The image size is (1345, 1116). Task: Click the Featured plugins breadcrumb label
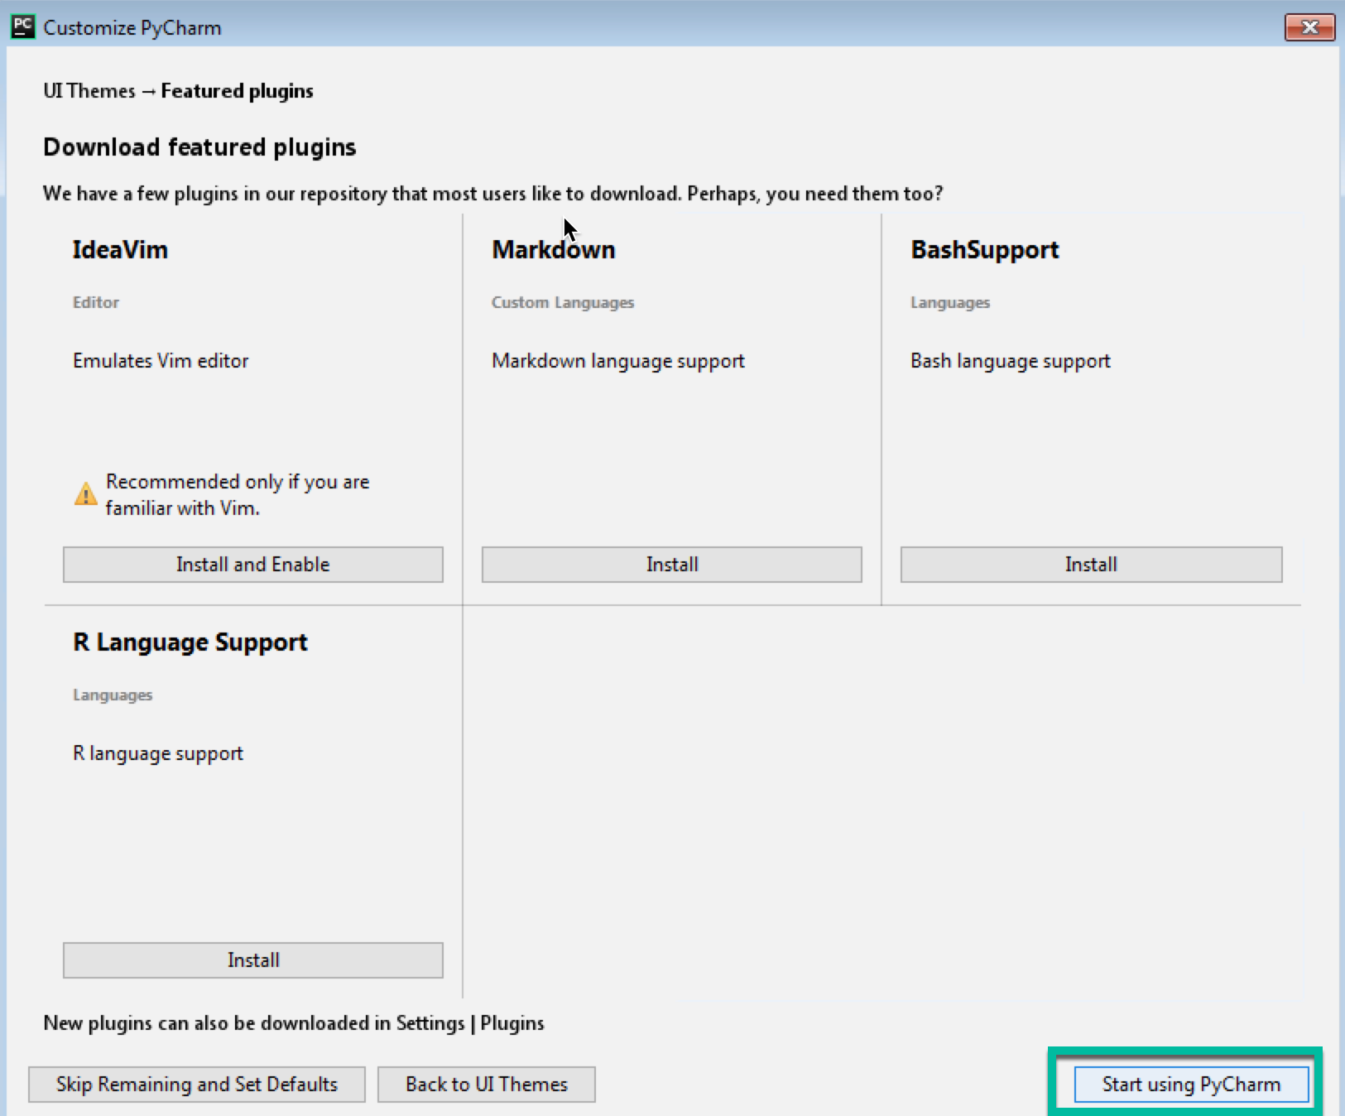[238, 91]
